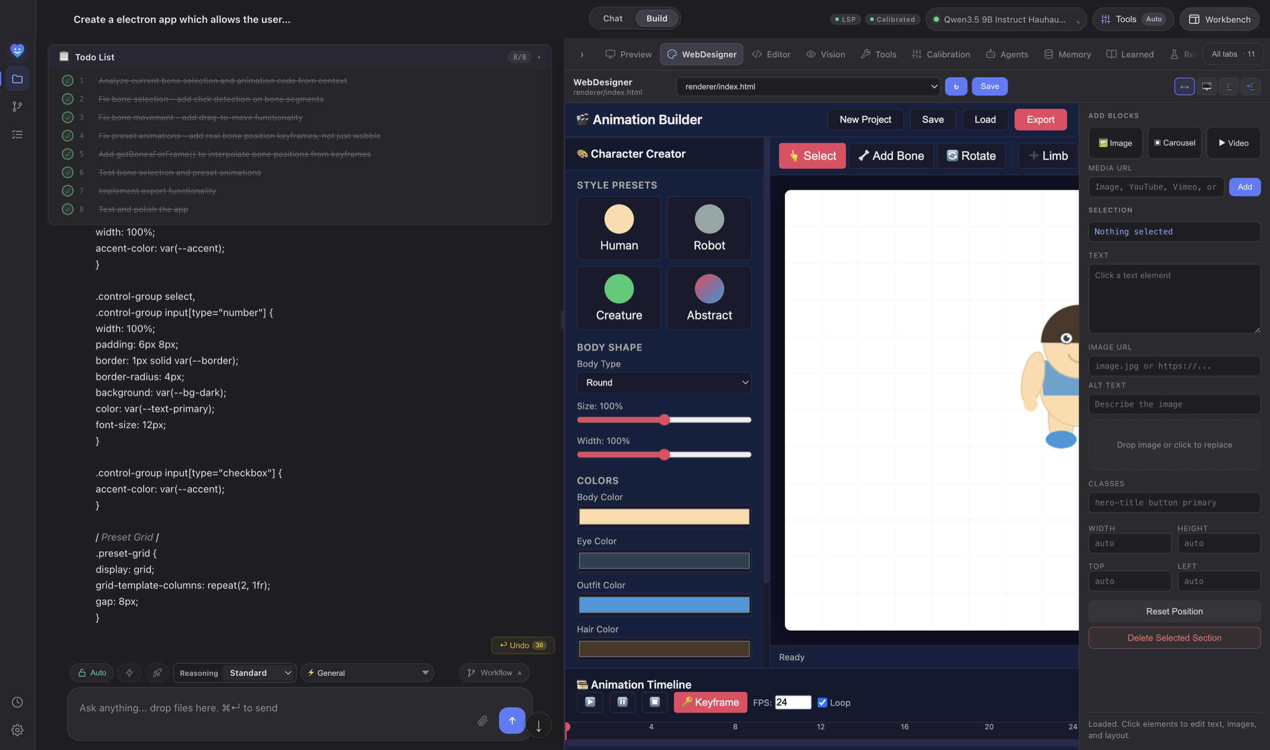Click the New Project button
The width and height of the screenshot is (1270, 750).
tap(865, 120)
